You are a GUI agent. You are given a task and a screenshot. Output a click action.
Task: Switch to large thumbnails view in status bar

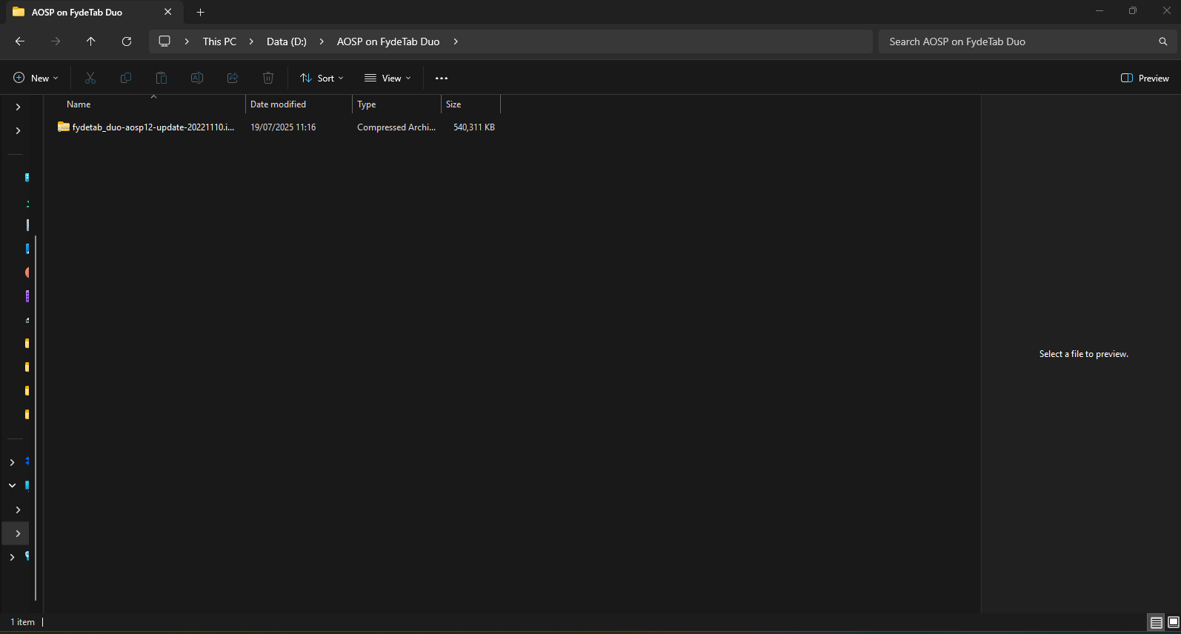click(1174, 622)
